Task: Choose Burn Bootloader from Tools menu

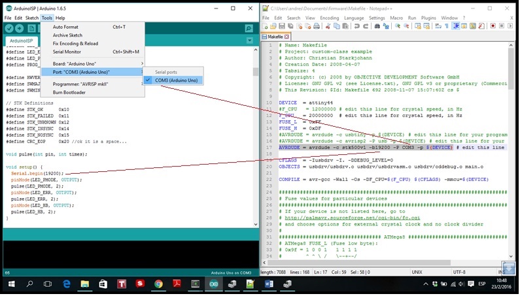Action: pyautogui.click(x=93, y=93)
